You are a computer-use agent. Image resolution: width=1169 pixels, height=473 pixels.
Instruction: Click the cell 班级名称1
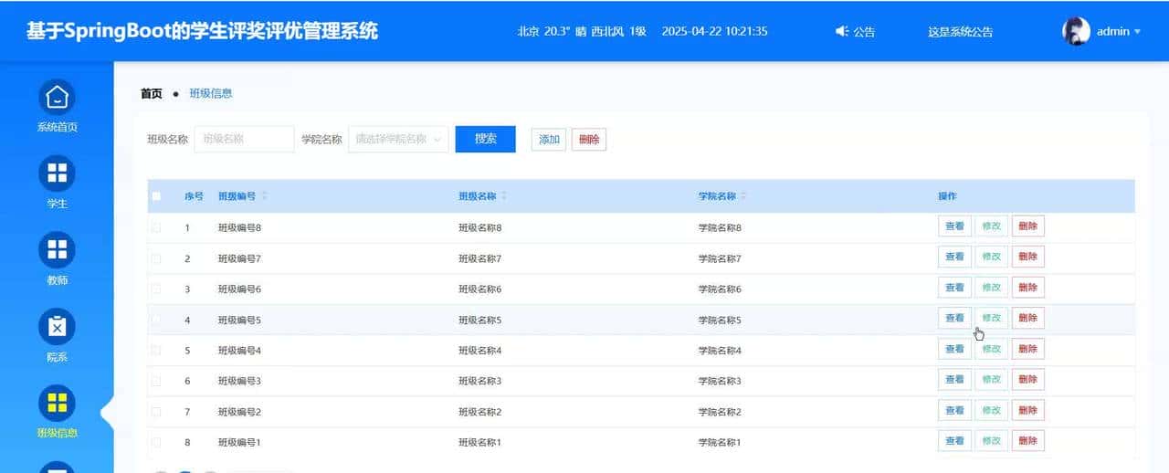(x=480, y=442)
